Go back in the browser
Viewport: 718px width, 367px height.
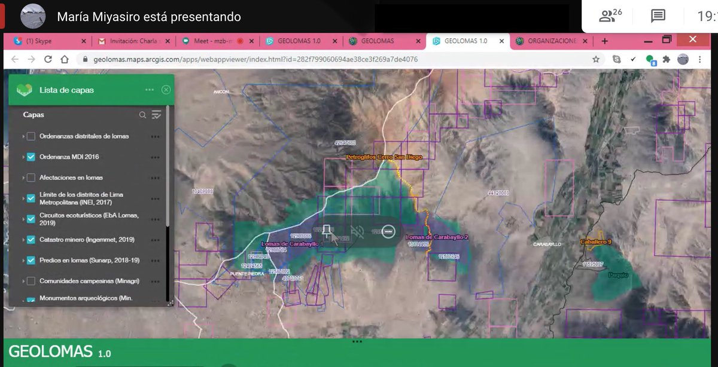tap(15, 59)
